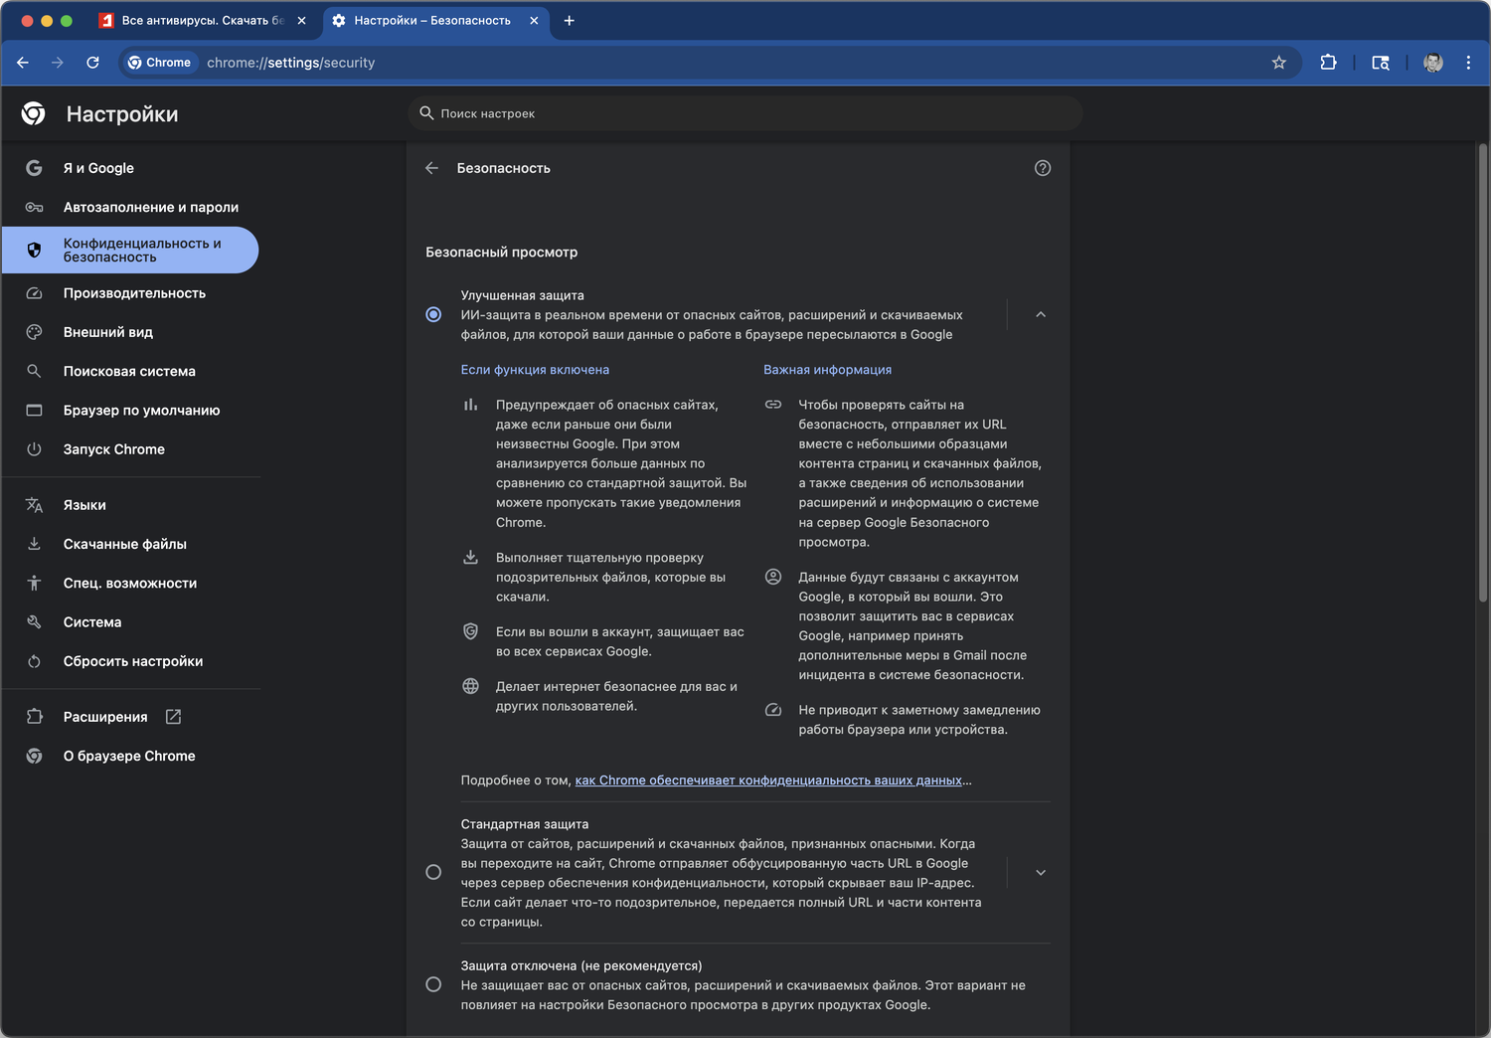1491x1038 pixels.
Task: Click the help question mark icon
Action: click(x=1043, y=168)
